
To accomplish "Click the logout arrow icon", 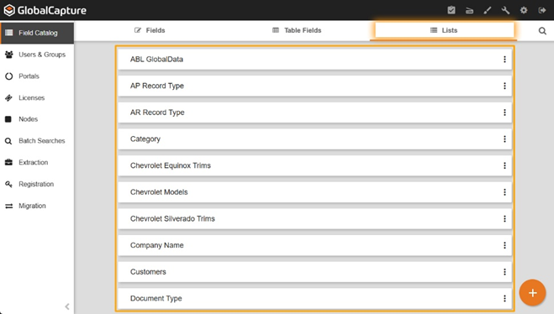I will [542, 11].
